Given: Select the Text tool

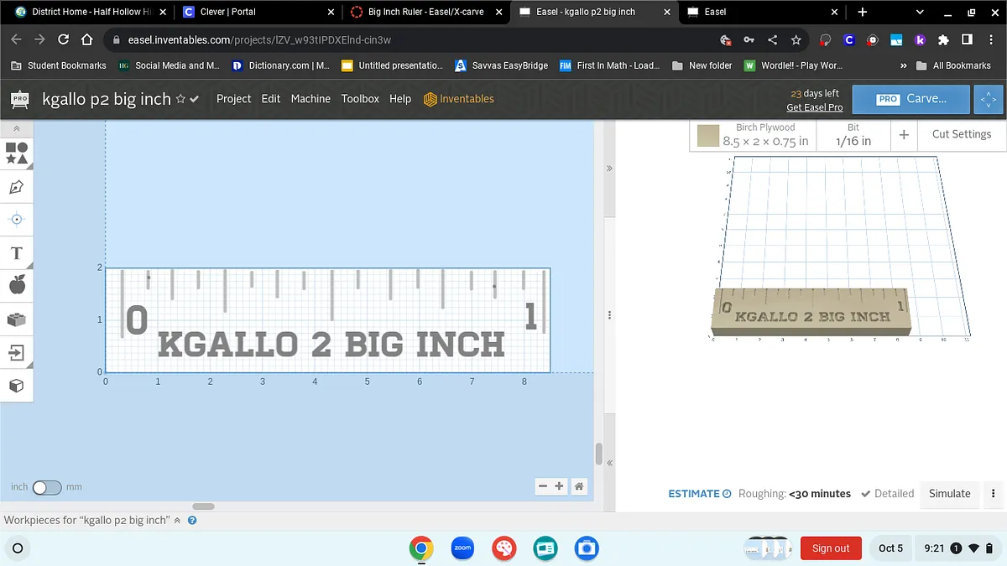Looking at the screenshot, I should pos(17,253).
